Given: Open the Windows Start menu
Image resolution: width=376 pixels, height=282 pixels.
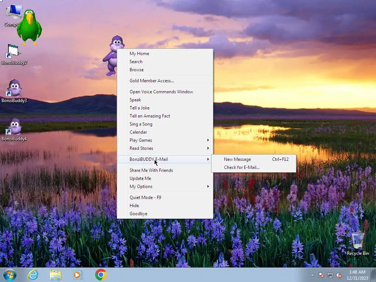Looking at the screenshot, I should click(x=10, y=275).
